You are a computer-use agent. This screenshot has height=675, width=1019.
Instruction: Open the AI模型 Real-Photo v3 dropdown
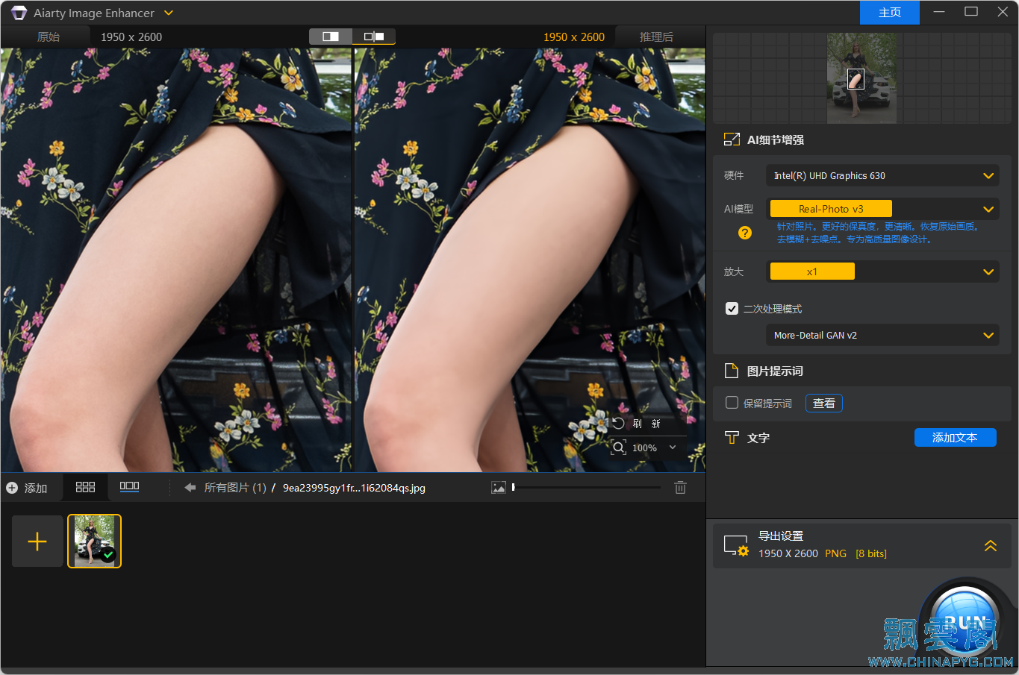882,209
